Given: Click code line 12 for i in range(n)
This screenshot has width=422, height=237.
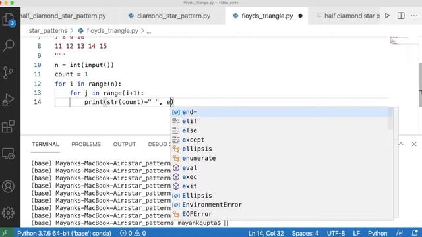Looking at the screenshot, I should coord(88,84).
